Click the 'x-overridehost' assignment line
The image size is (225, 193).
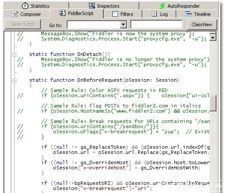pyautogui.click(x=126, y=168)
